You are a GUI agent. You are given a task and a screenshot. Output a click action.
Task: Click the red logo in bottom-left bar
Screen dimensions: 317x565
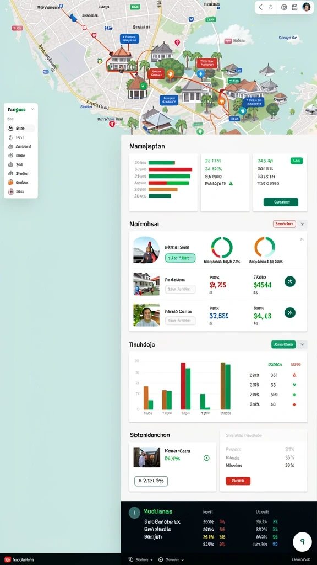8,559
